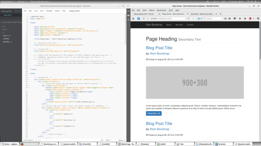
Task: Open Brackets File menu
Action: 25,11
